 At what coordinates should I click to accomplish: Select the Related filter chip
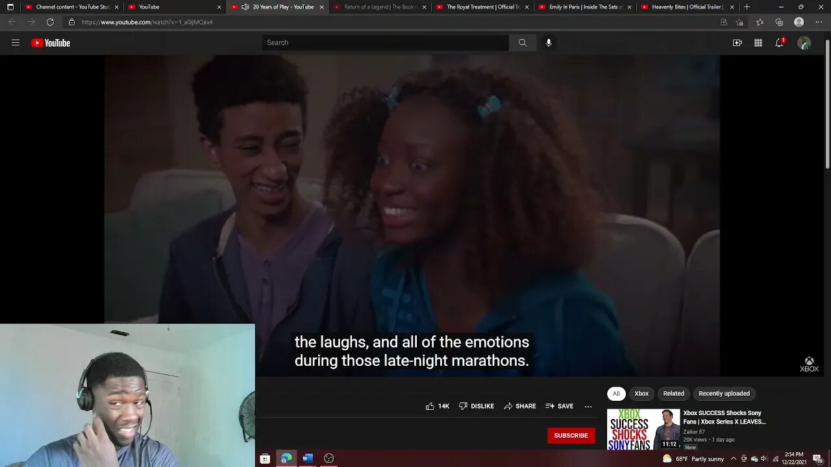[x=673, y=394]
